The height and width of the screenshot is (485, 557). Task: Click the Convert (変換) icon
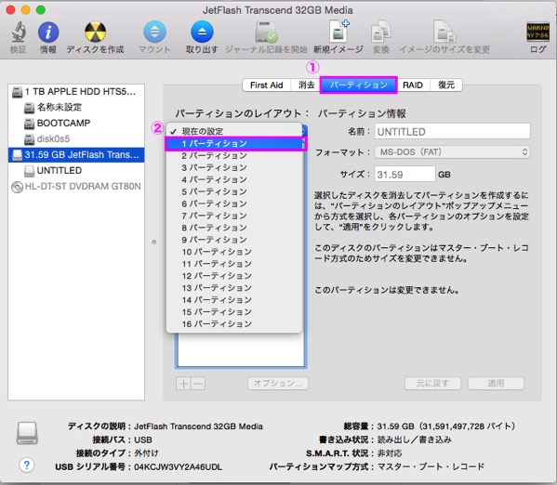pyautogui.click(x=381, y=32)
